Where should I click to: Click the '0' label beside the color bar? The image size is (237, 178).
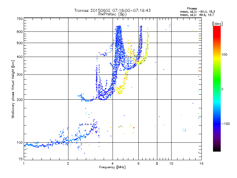(222, 89)
